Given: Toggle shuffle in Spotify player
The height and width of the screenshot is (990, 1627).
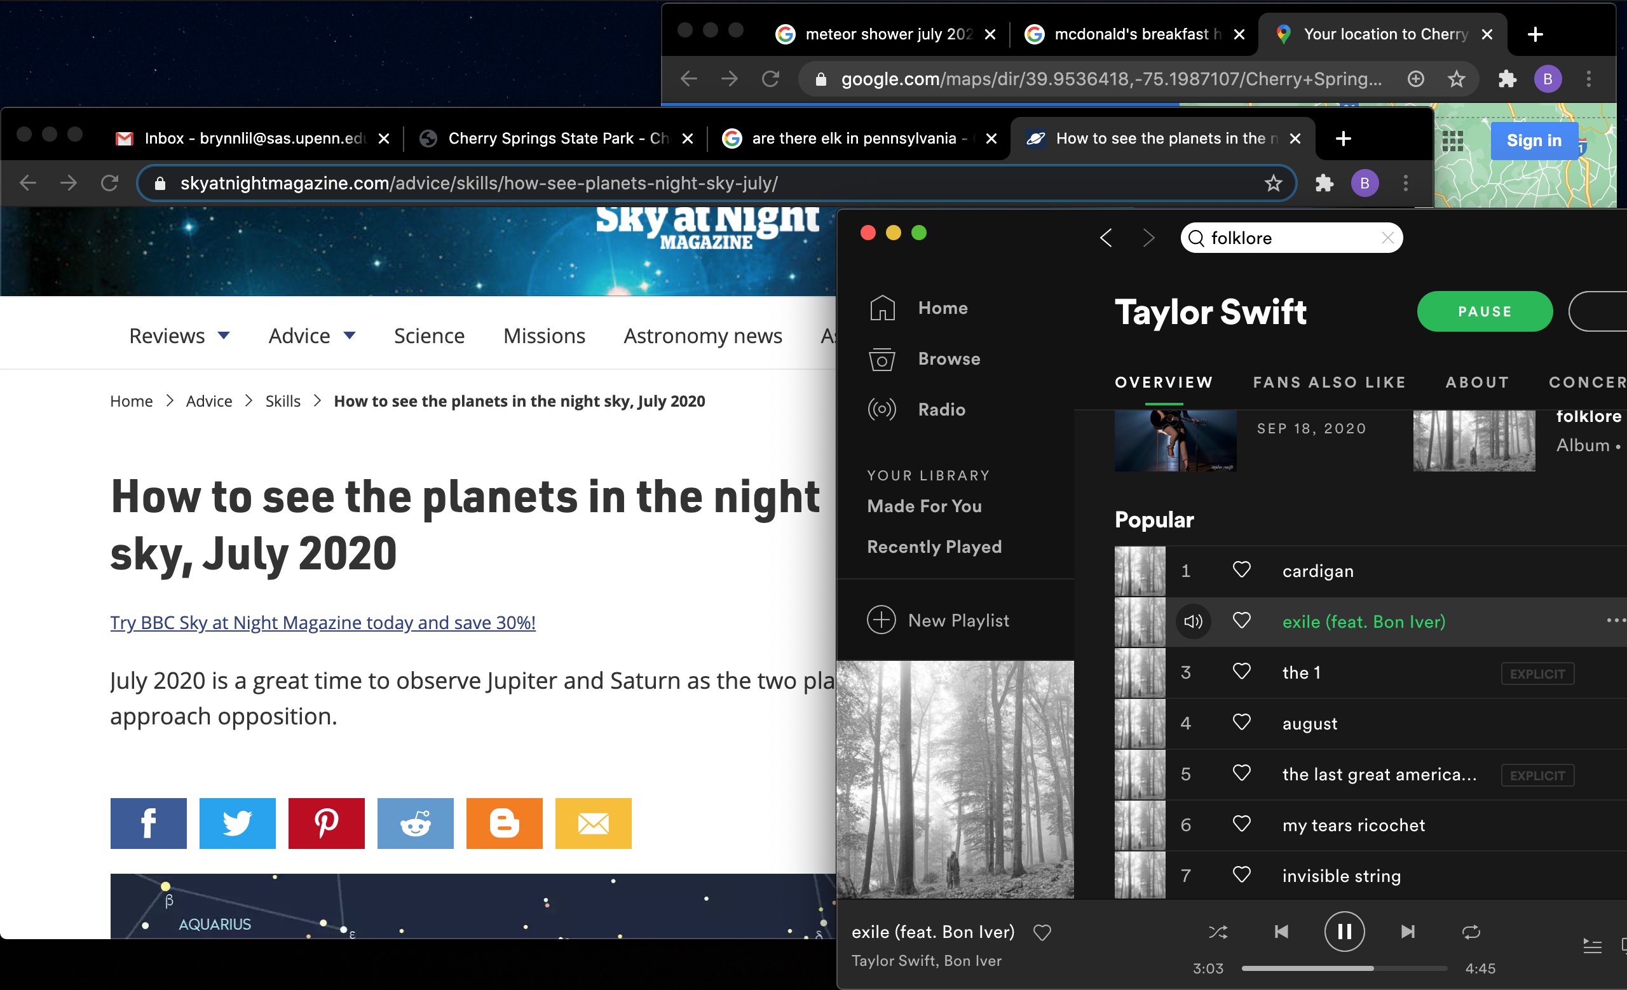Looking at the screenshot, I should coord(1218,932).
